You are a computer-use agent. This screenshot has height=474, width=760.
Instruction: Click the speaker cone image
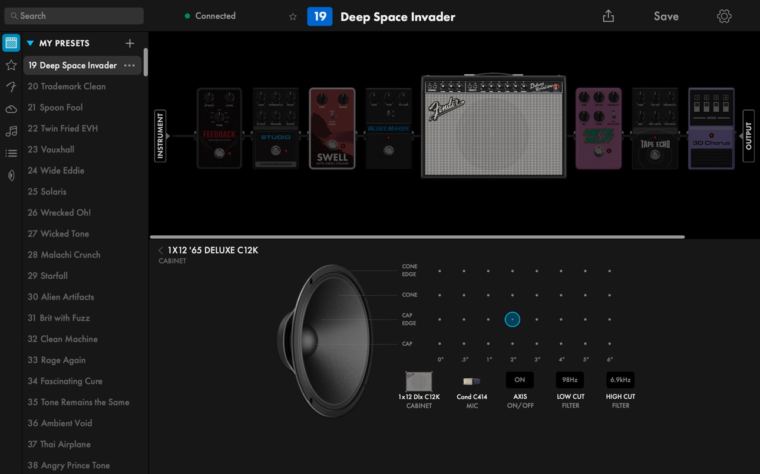click(325, 341)
